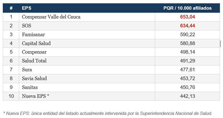
Task: Select the Compensar Valle del Cauca cell
Action: [51, 17]
